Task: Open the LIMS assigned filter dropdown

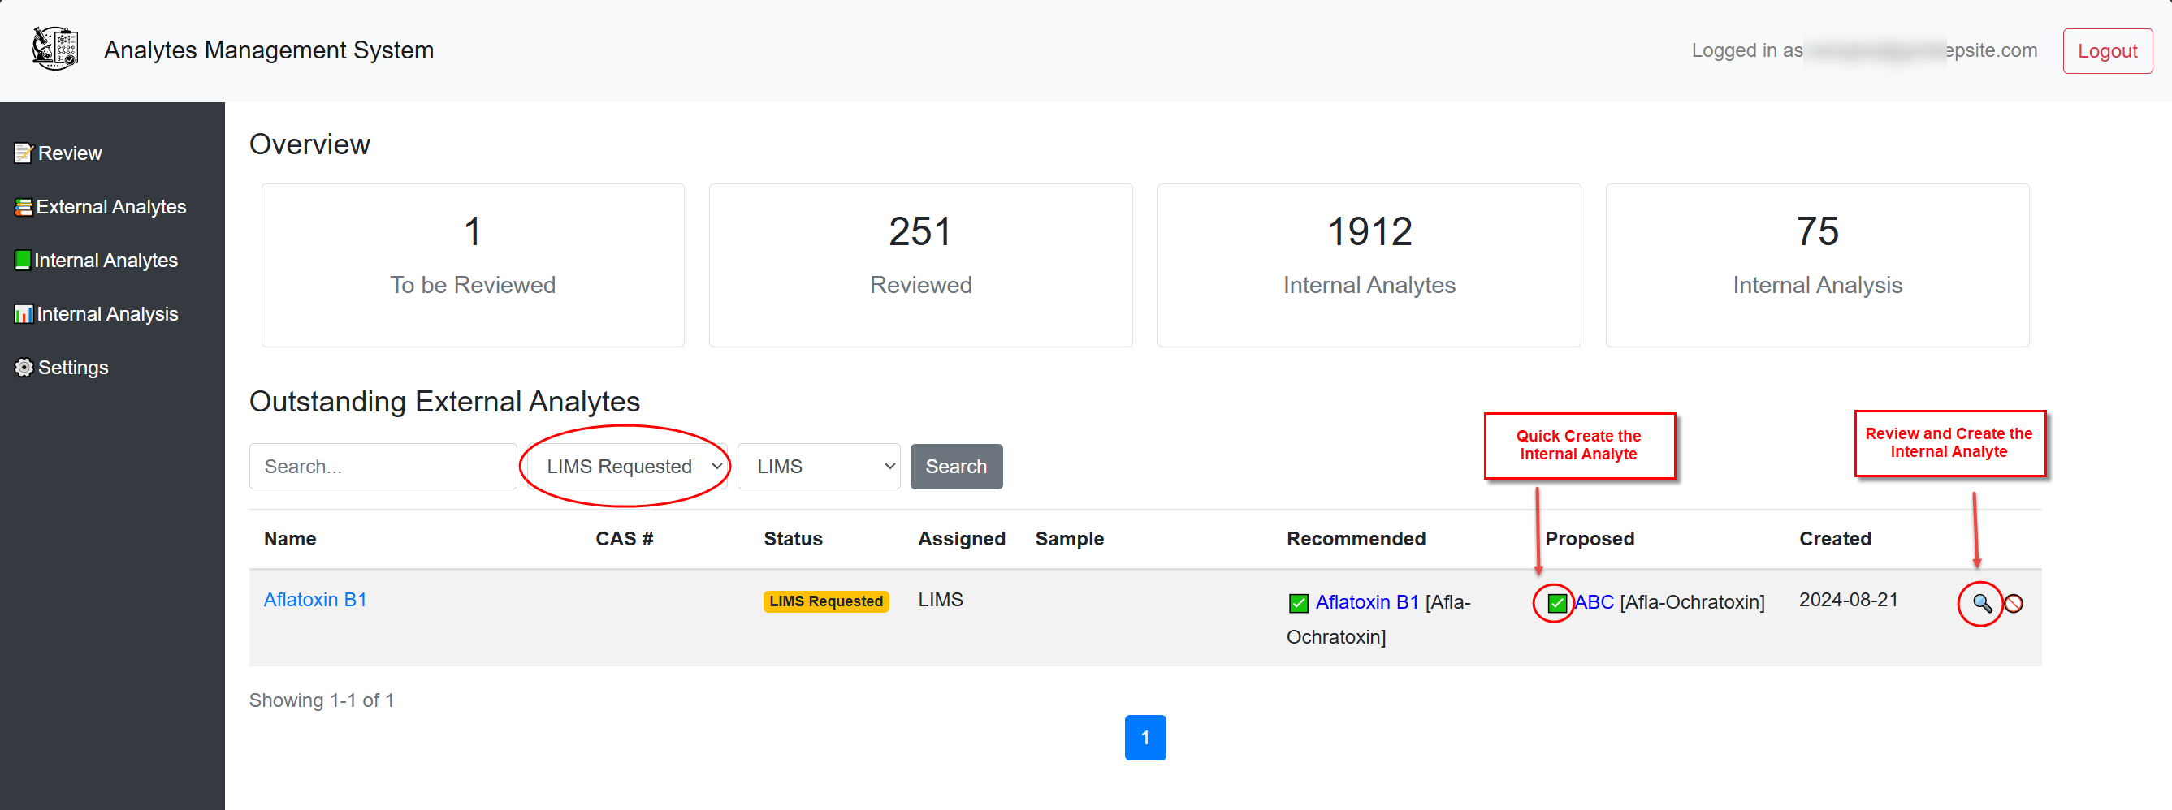Action: (x=819, y=466)
